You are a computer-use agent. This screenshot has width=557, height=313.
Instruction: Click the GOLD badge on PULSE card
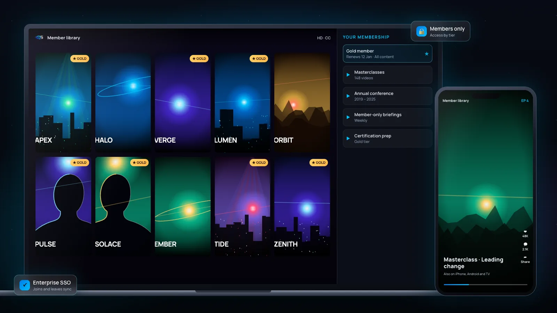coord(80,162)
